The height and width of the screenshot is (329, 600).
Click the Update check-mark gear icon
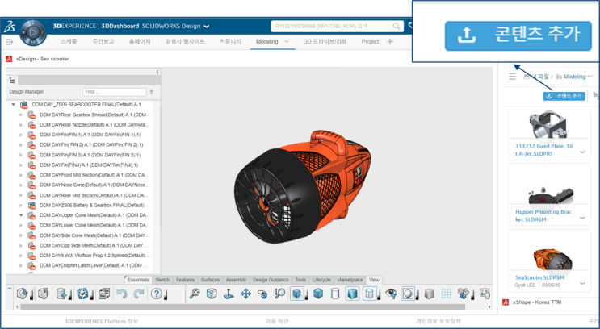coord(82,294)
